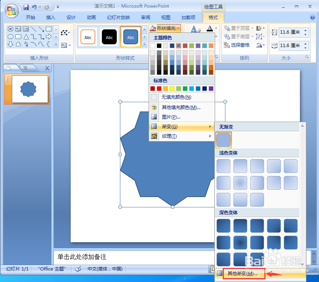Open the Edit Shape tool
Screen dimensions: 319x282
click(65, 33)
